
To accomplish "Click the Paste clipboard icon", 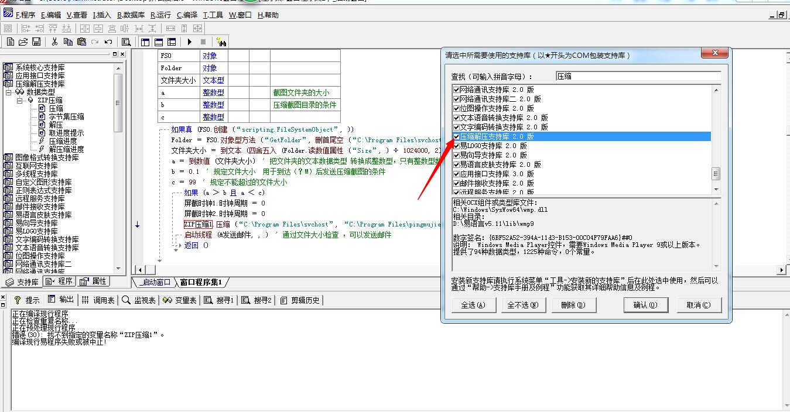I will click(81, 42).
